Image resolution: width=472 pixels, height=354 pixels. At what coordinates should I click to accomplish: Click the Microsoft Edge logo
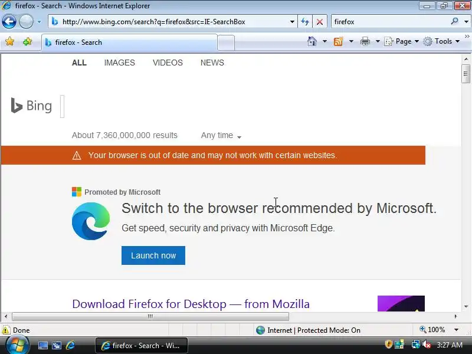[x=91, y=221]
